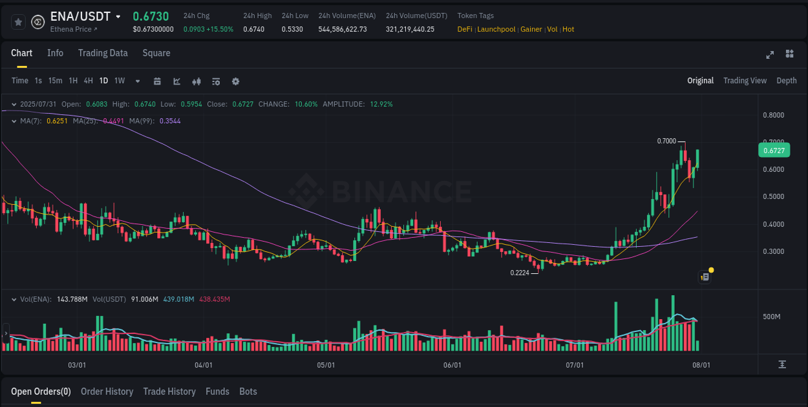
Task: Select the 4H timeframe
Action: pos(88,81)
